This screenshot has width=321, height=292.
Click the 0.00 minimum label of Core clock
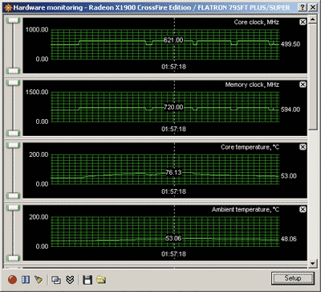[42, 60]
